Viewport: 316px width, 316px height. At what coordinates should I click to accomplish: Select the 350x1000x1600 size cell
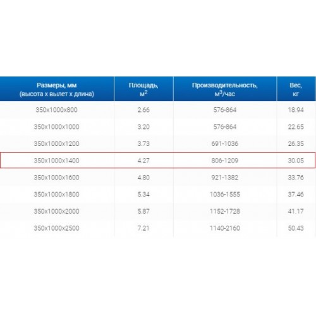[x=56, y=178]
